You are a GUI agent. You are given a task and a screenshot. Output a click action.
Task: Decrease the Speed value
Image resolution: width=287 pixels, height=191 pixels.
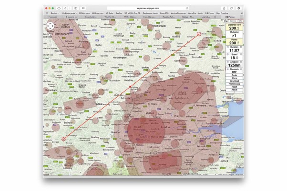pos(228,54)
